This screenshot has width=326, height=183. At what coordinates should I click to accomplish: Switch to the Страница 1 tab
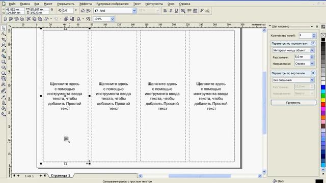click(x=61, y=175)
